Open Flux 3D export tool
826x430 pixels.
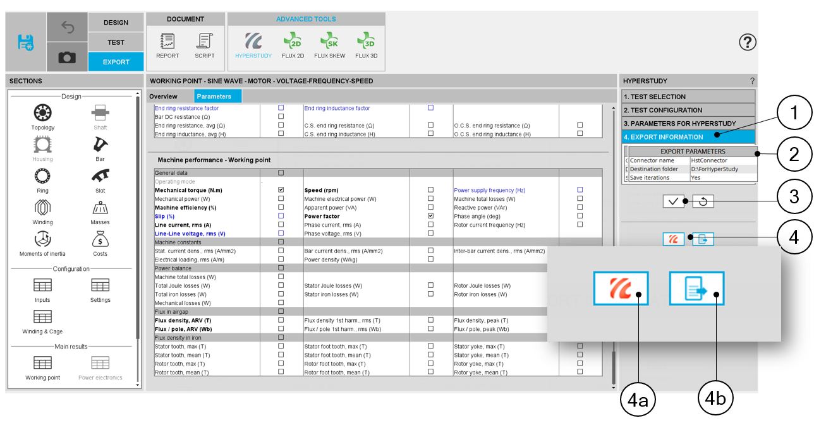click(x=366, y=43)
